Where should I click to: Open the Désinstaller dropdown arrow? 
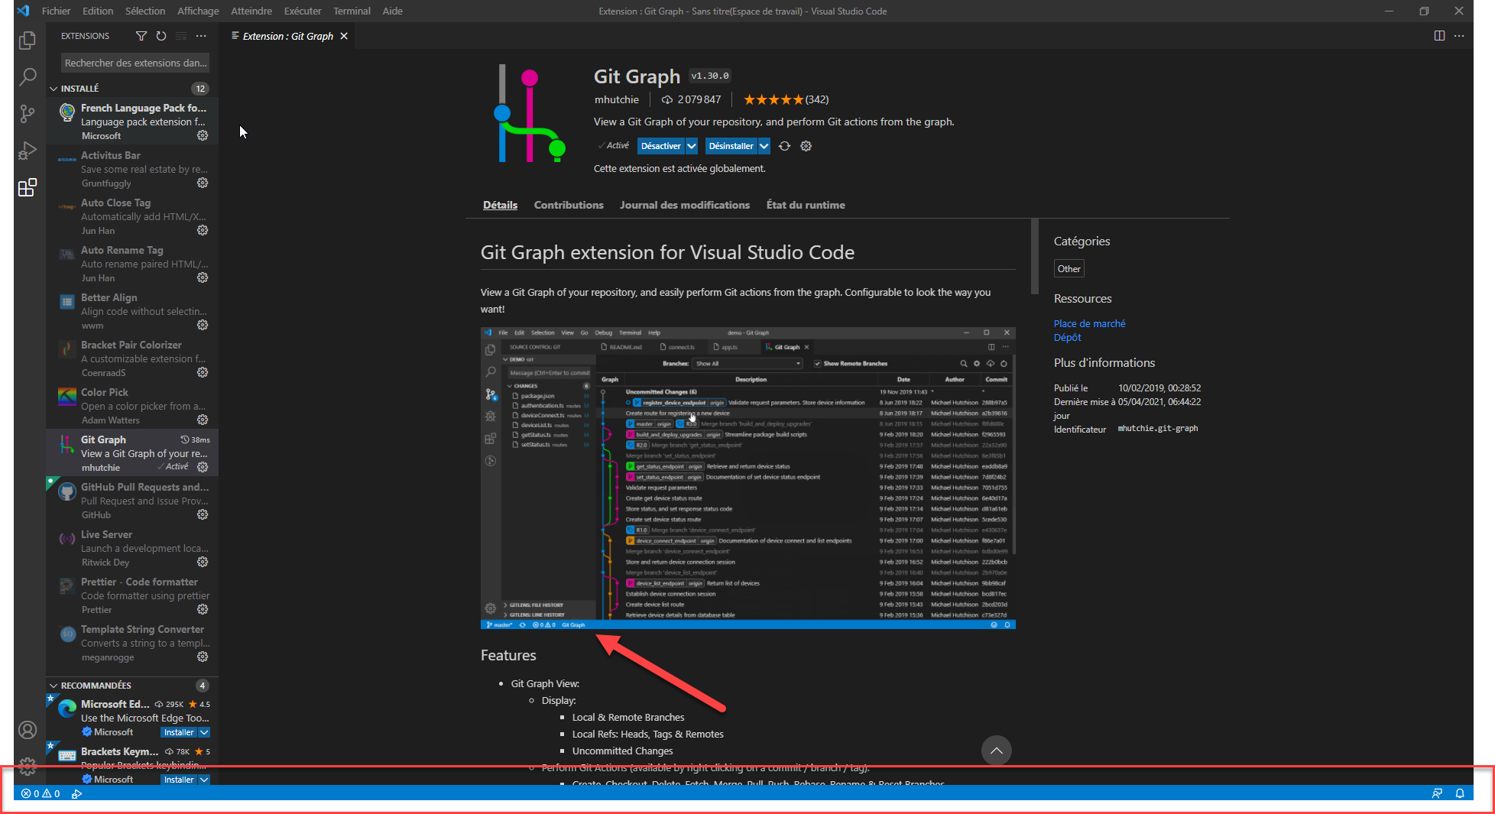pos(764,145)
